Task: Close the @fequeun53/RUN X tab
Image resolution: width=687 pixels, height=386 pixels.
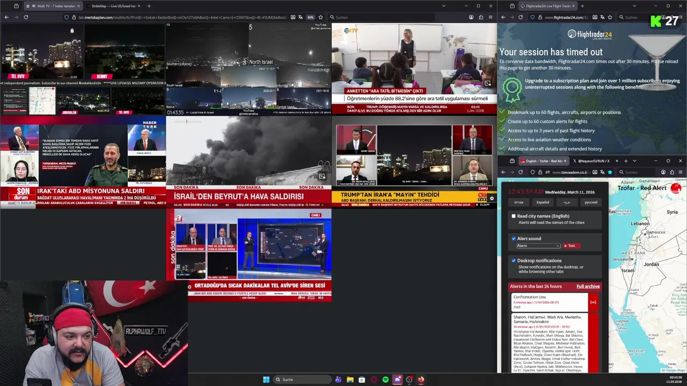Action: (616, 161)
